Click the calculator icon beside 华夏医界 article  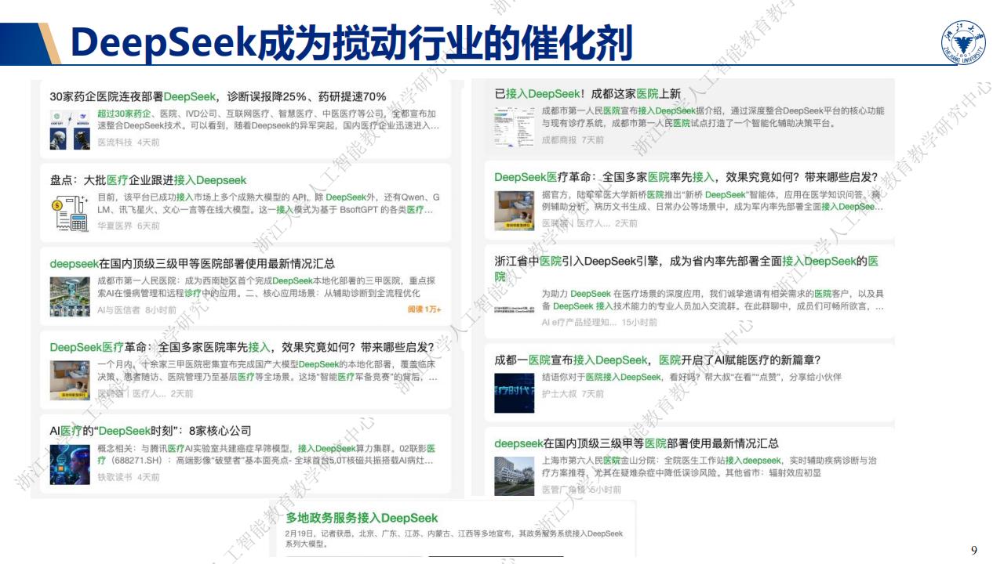(70, 213)
